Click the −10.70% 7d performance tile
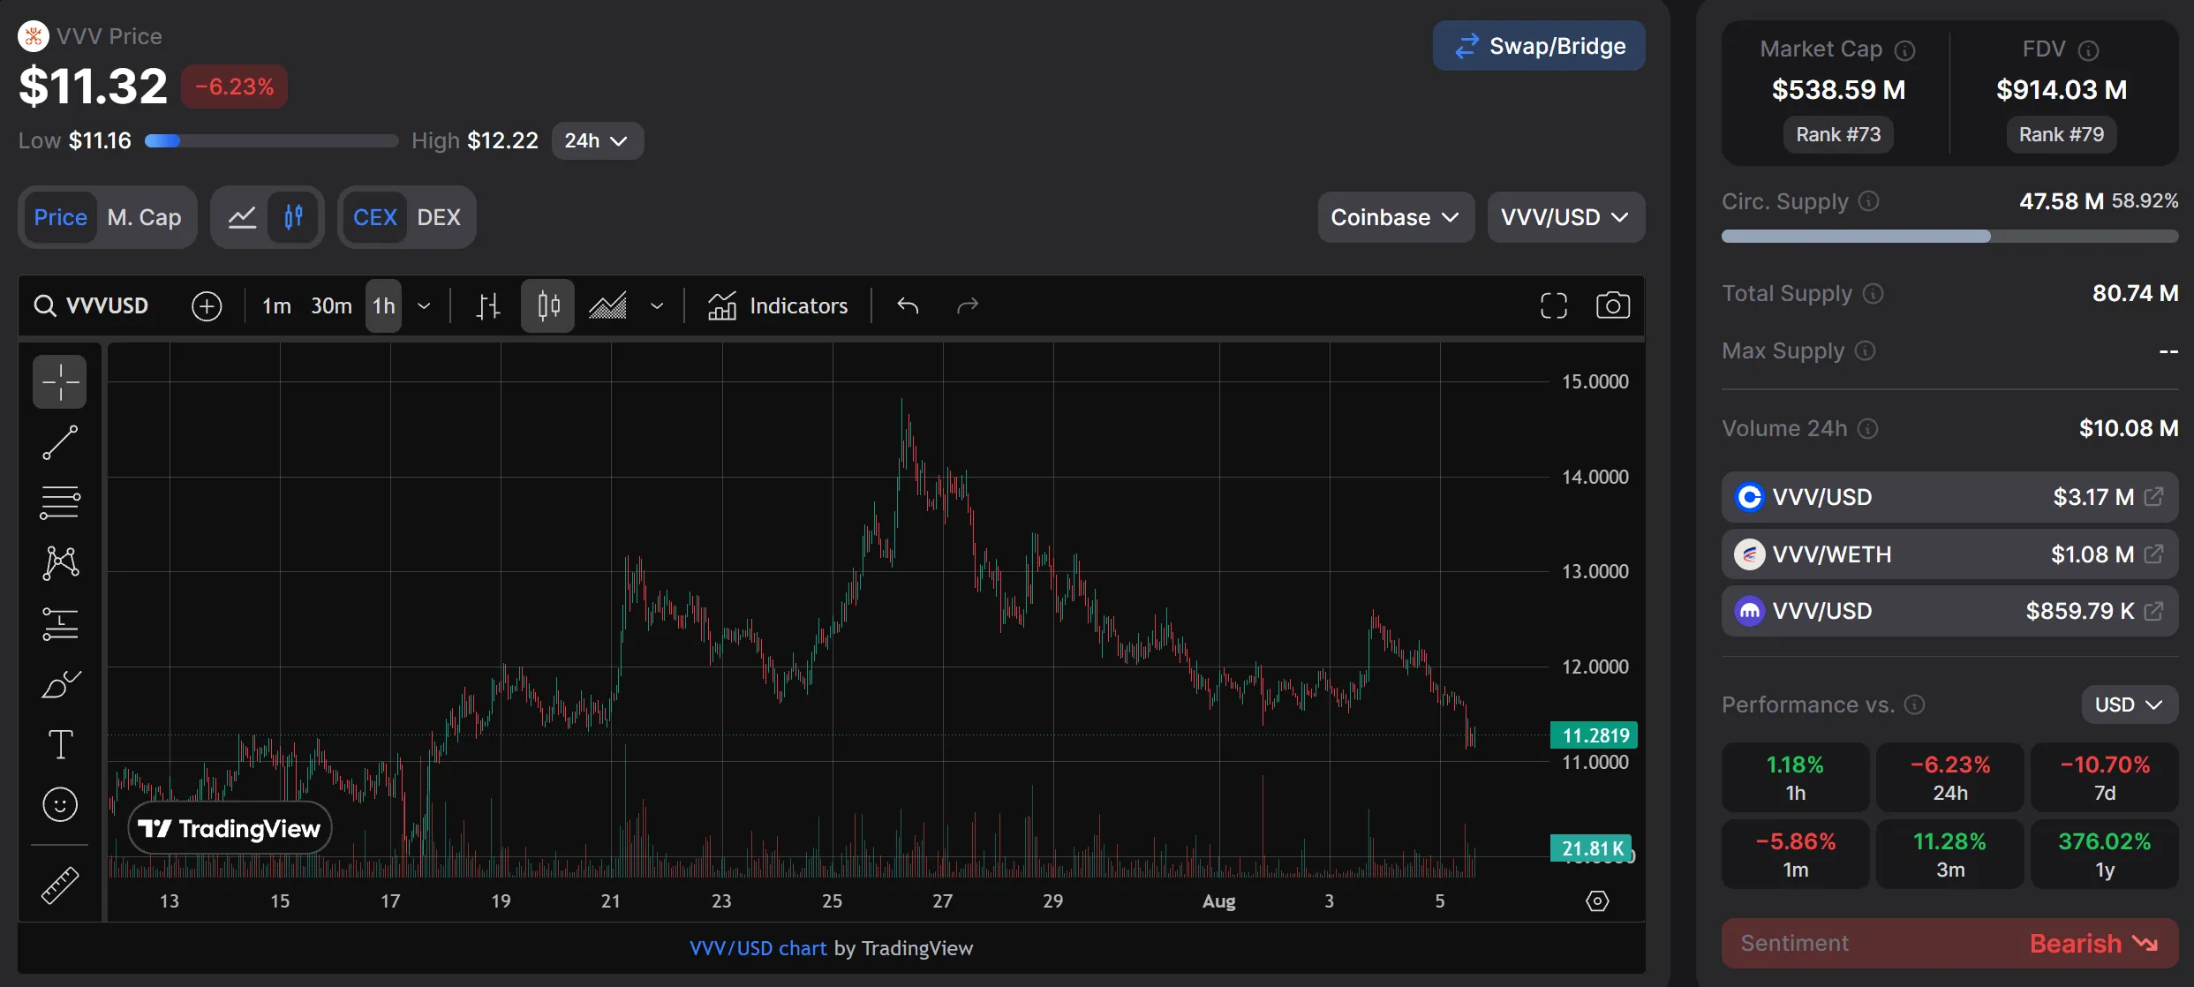This screenshot has height=987, width=2194. (x=2104, y=777)
